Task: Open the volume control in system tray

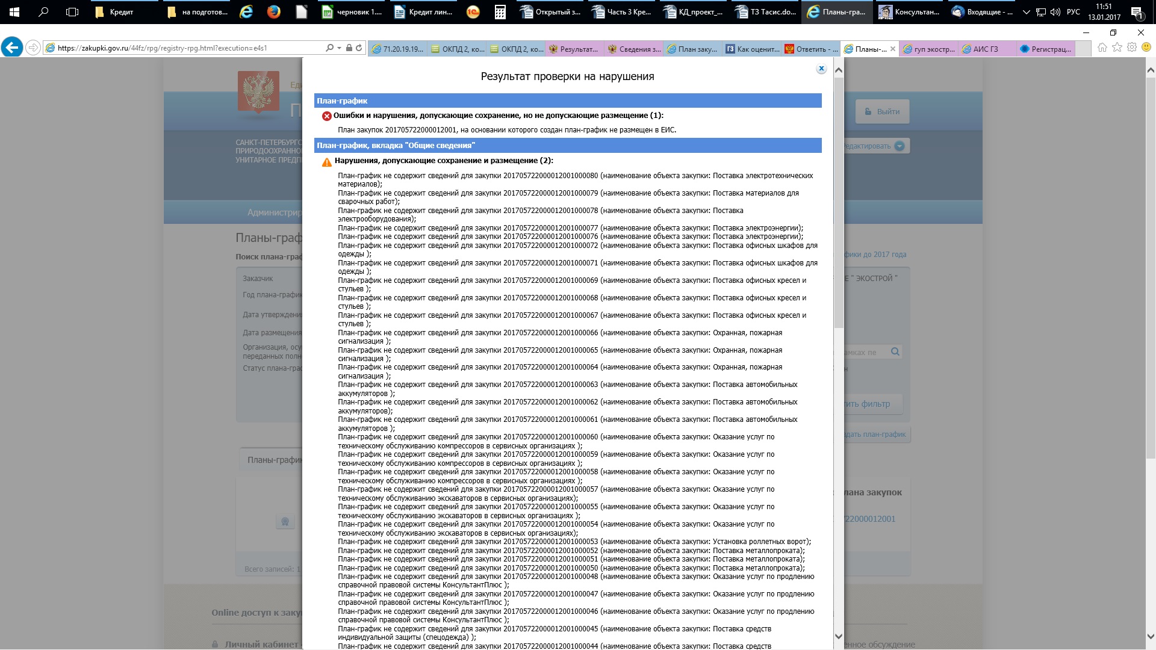Action: (1055, 12)
